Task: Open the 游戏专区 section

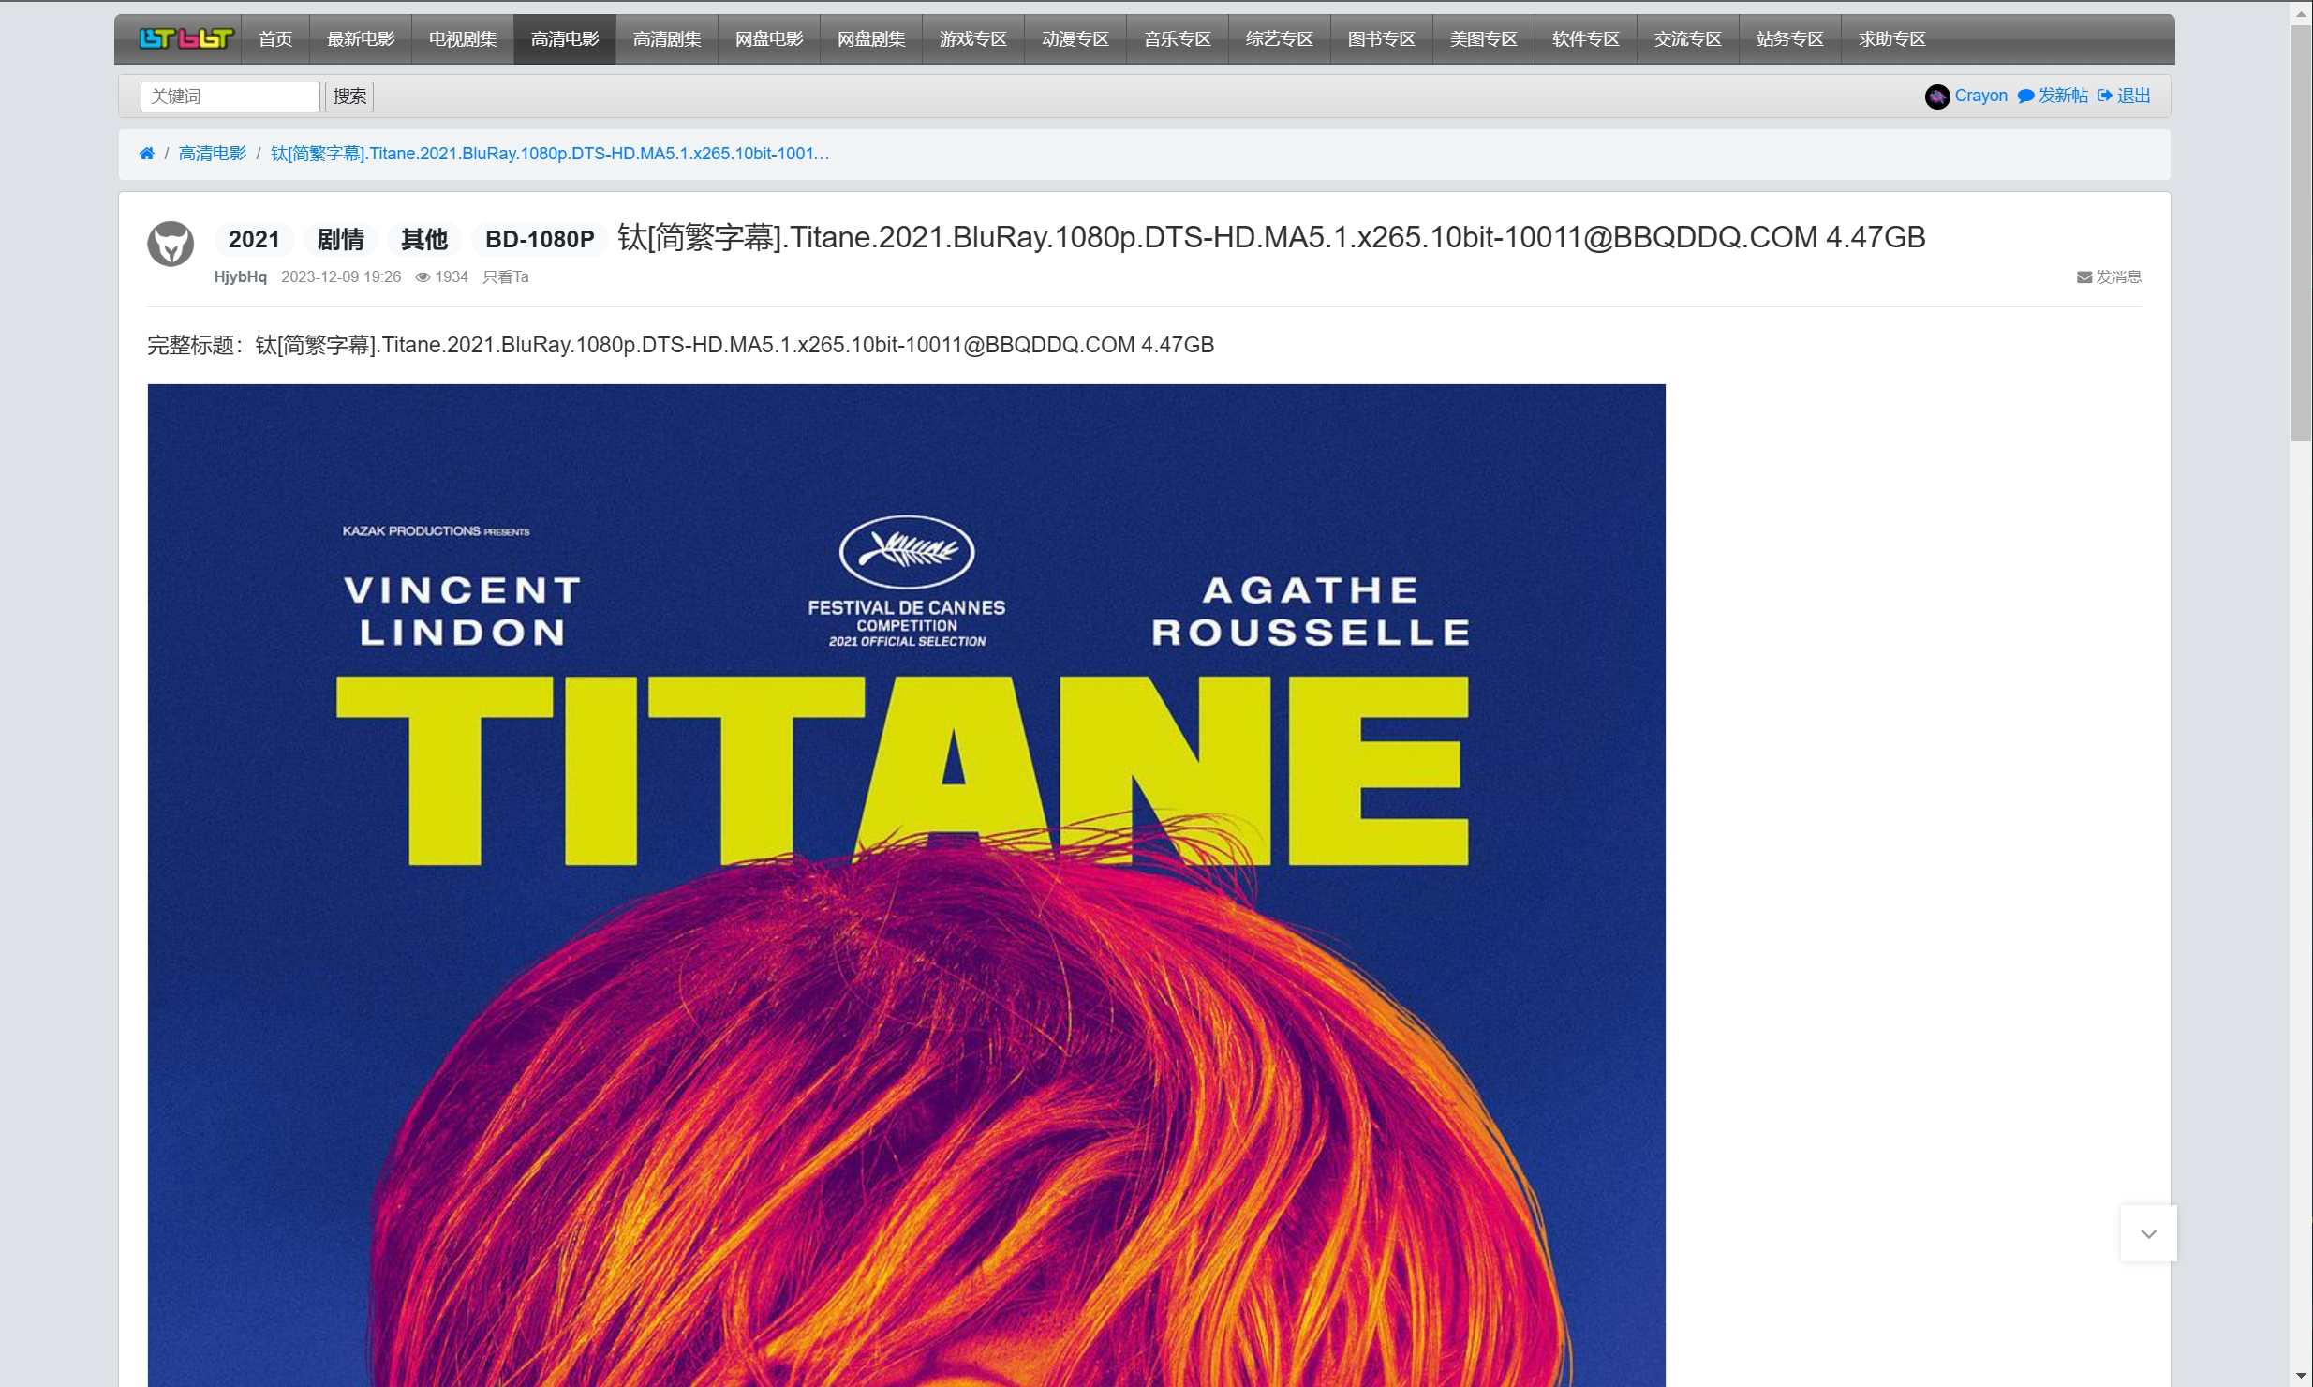Action: (x=973, y=39)
